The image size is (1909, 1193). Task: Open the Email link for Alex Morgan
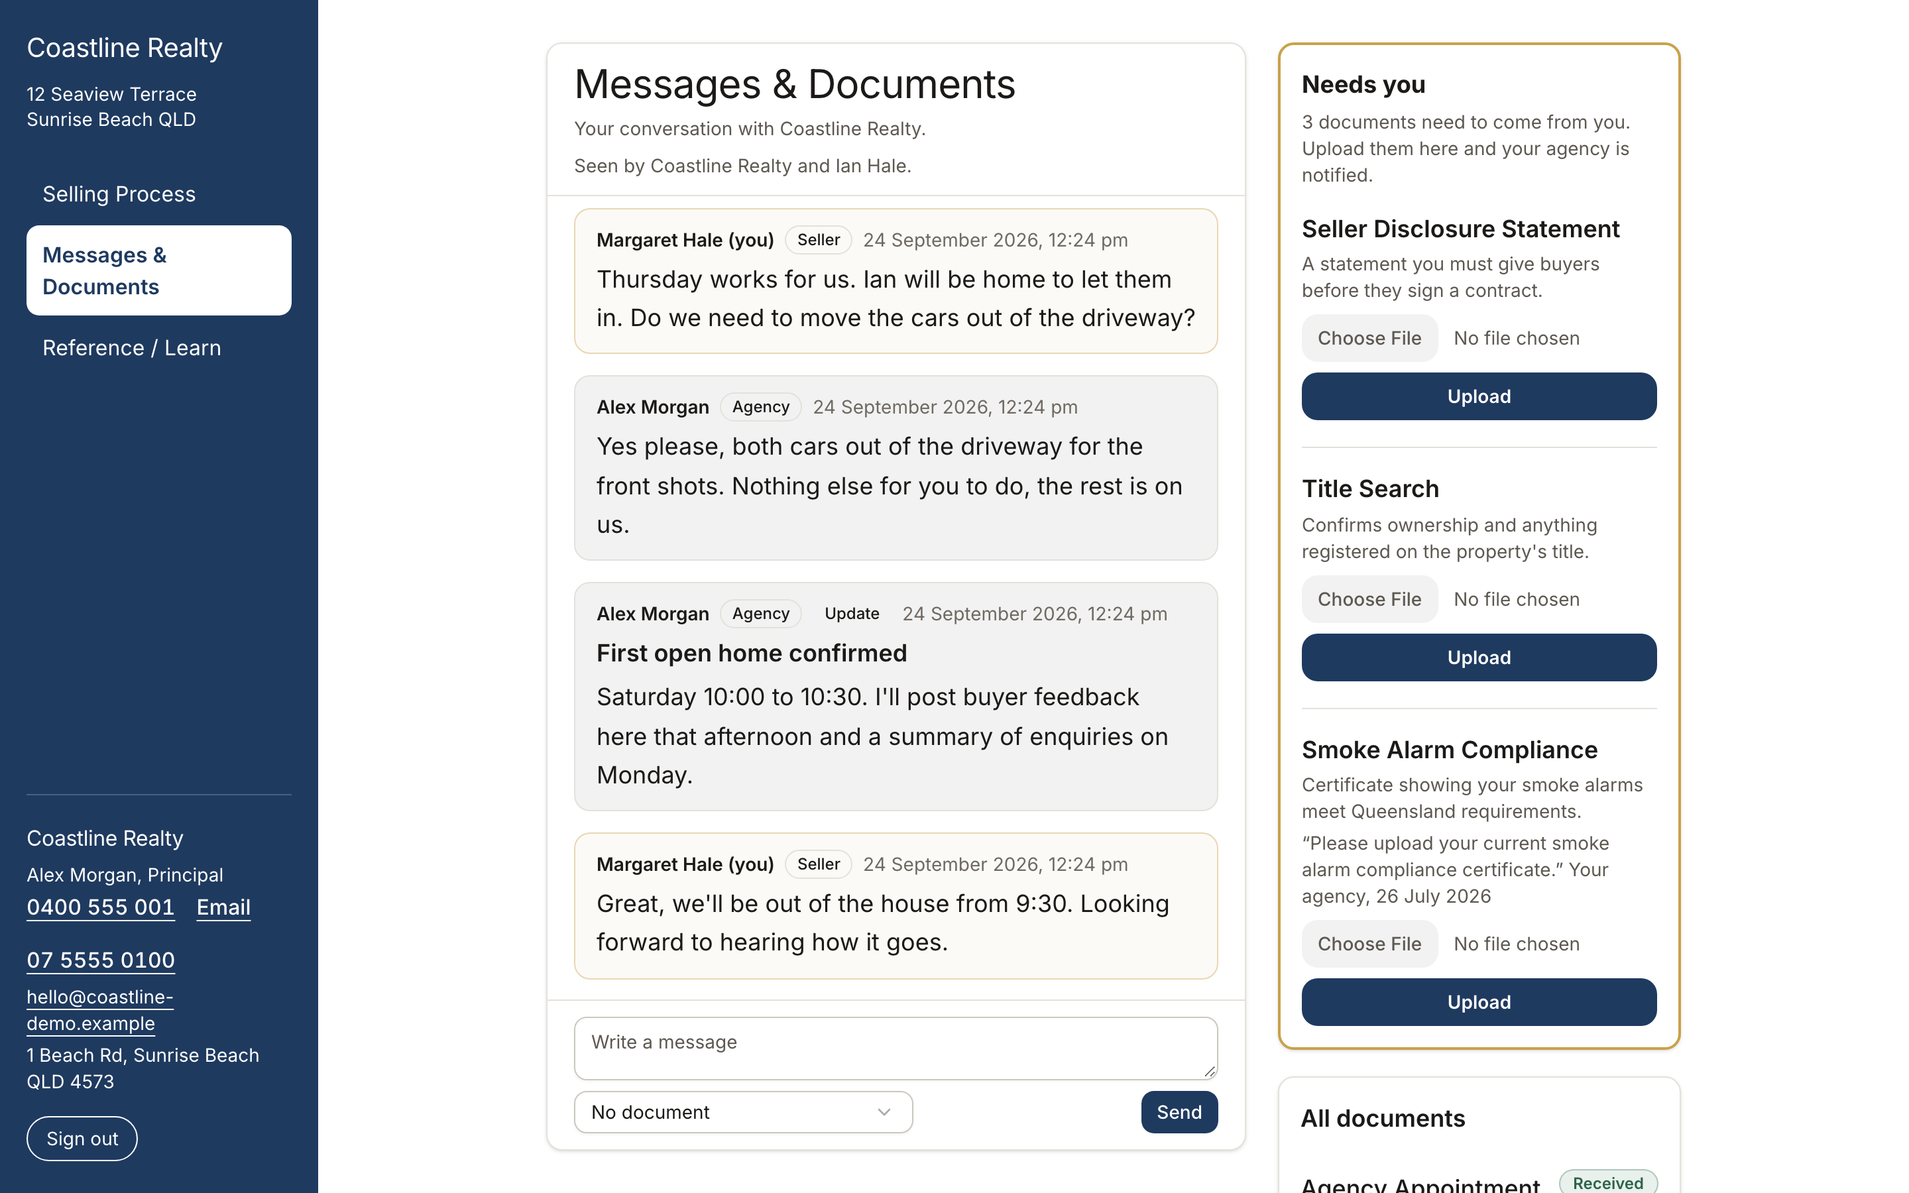[x=223, y=907]
